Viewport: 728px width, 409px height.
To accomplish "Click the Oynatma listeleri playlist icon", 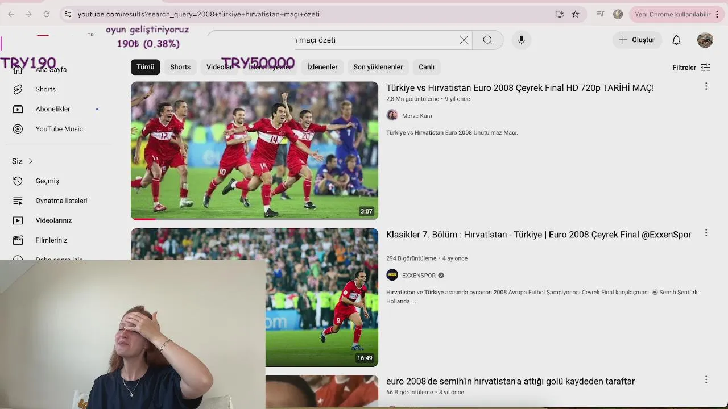I will [x=18, y=201].
